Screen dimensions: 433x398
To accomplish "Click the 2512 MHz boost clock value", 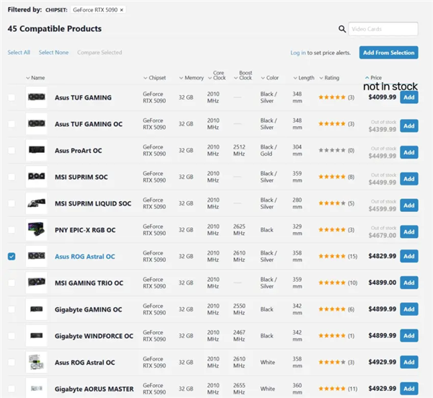I will pyautogui.click(x=239, y=150).
